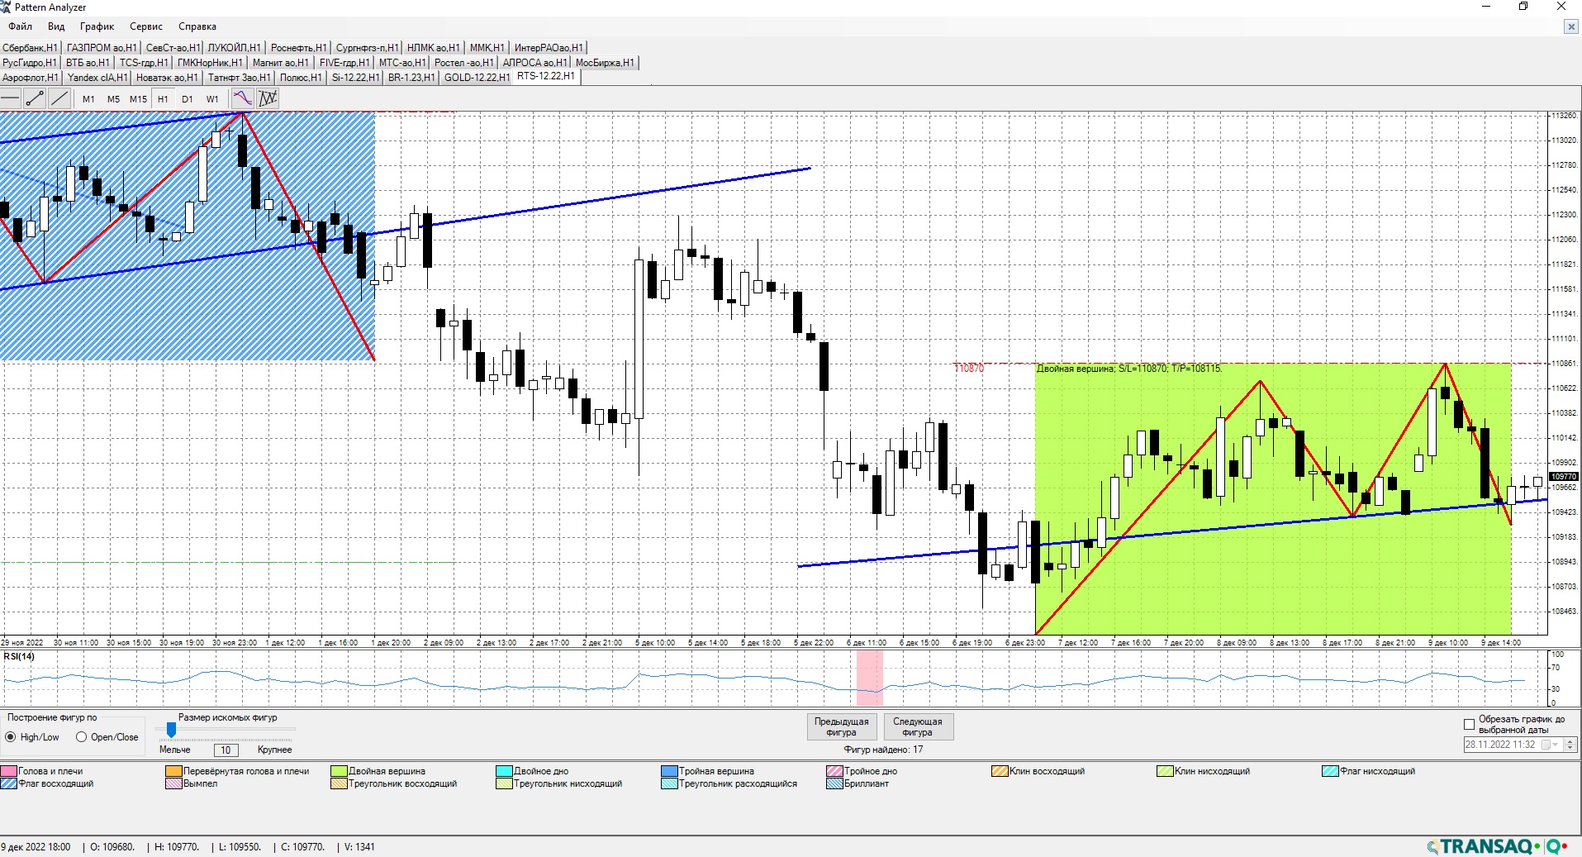Click the Клин восходящий hatched swatch
The height and width of the screenshot is (857, 1582).
point(1000,772)
